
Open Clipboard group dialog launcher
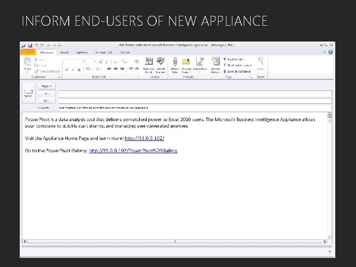[59, 77]
